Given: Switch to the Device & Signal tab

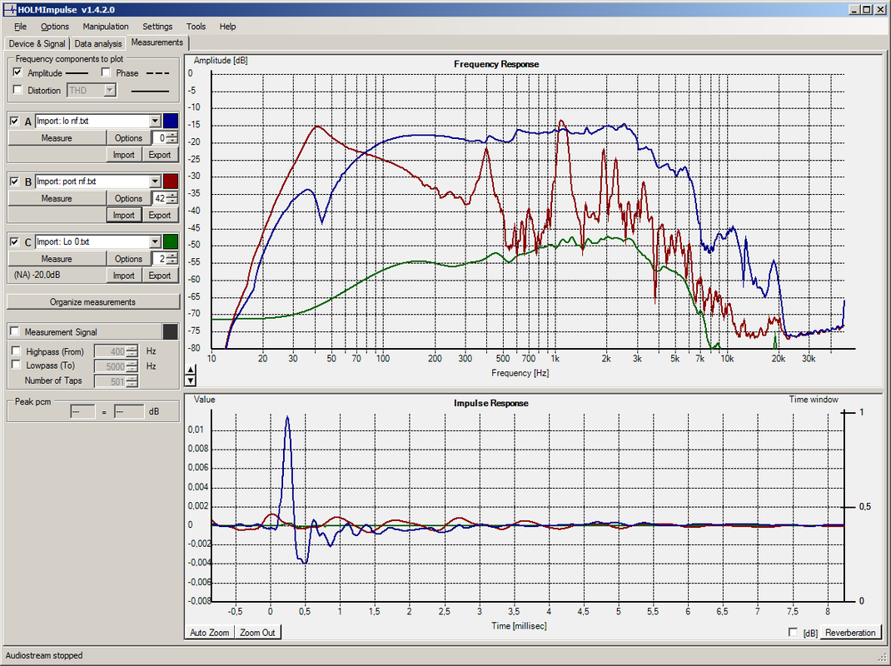Looking at the screenshot, I should click(x=37, y=44).
